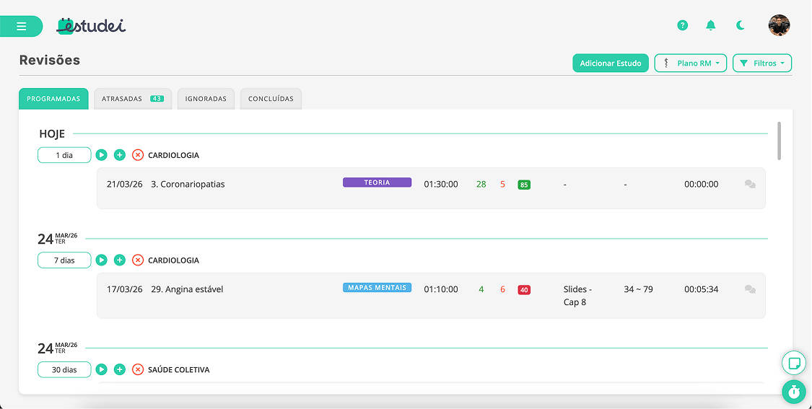The width and height of the screenshot is (812, 409).
Task: Click the Adicionar Estudo button
Action: point(611,63)
